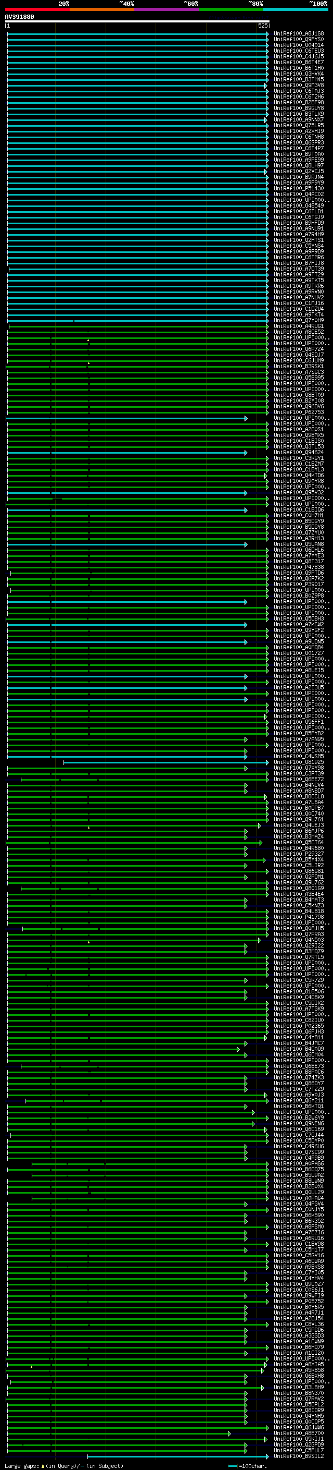Click the UniRef100_Q94624 label
This screenshot has height=1470, width=333.
click(x=299, y=453)
